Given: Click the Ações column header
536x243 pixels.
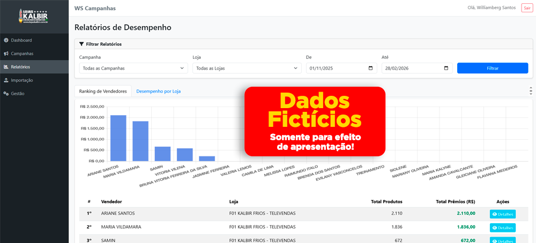Looking at the screenshot, I should pos(503,202).
